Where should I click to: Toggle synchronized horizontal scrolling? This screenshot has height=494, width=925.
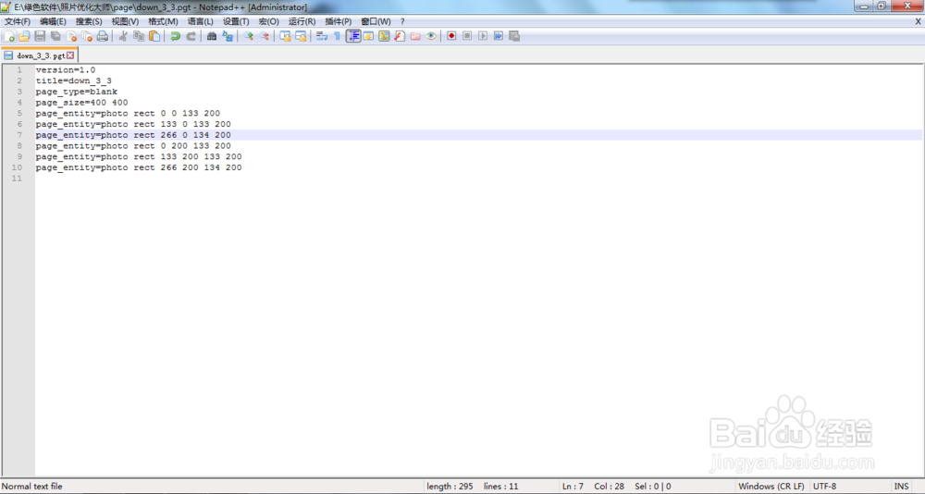(x=301, y=36)
